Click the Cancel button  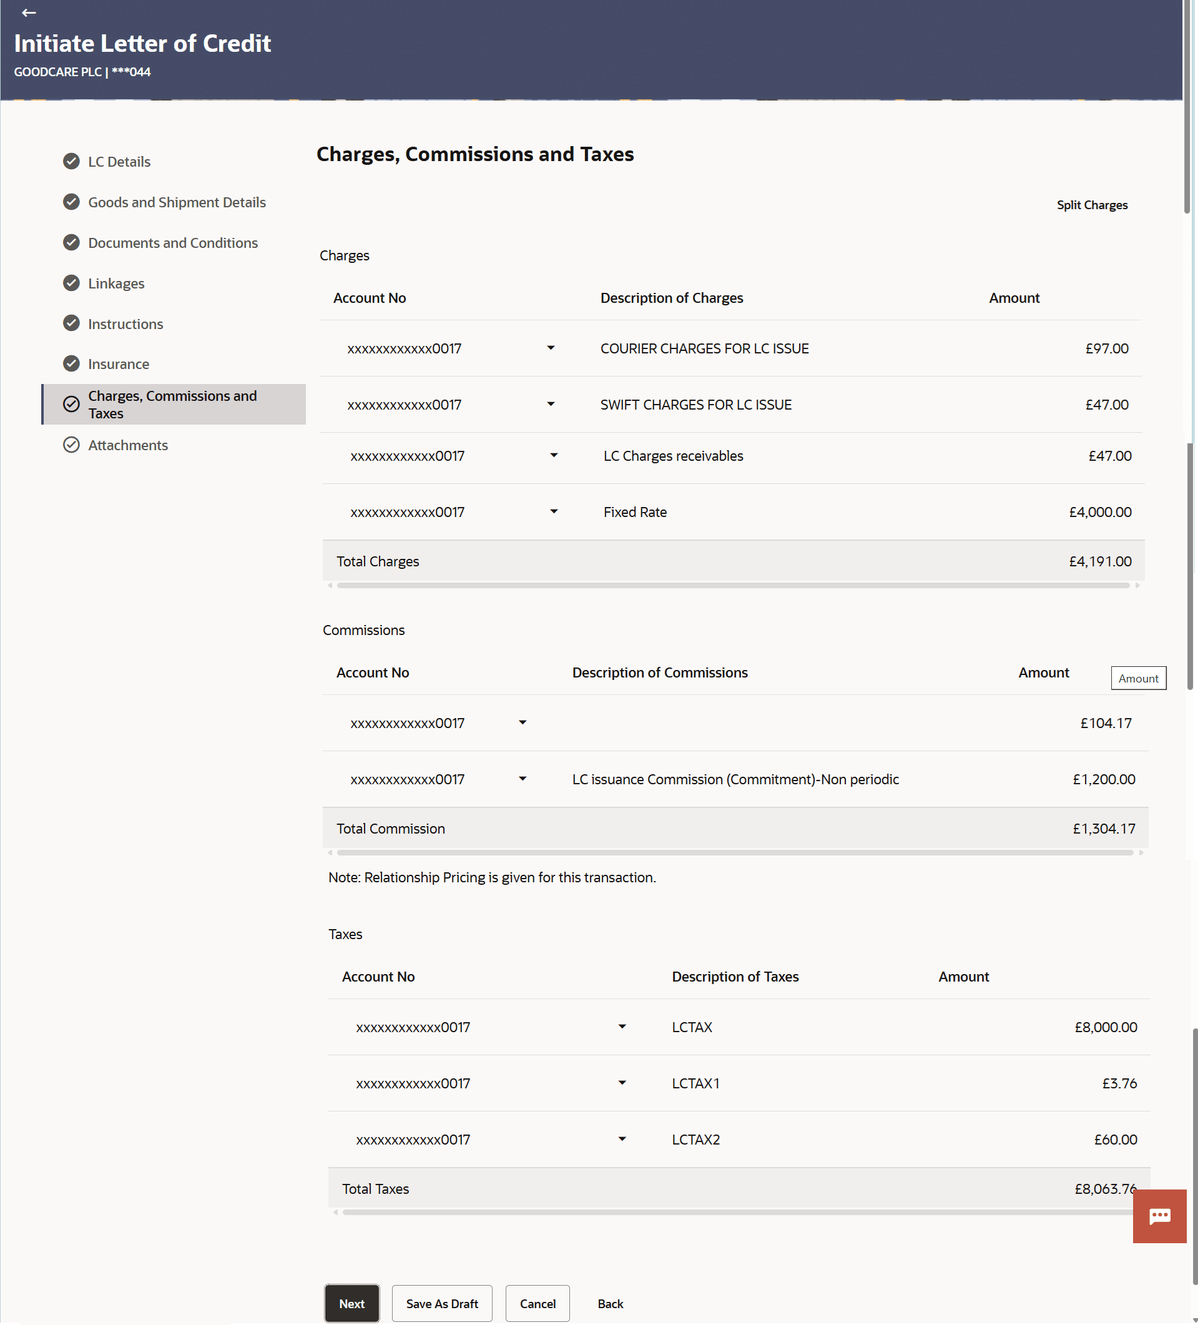tap(537, 1303)
